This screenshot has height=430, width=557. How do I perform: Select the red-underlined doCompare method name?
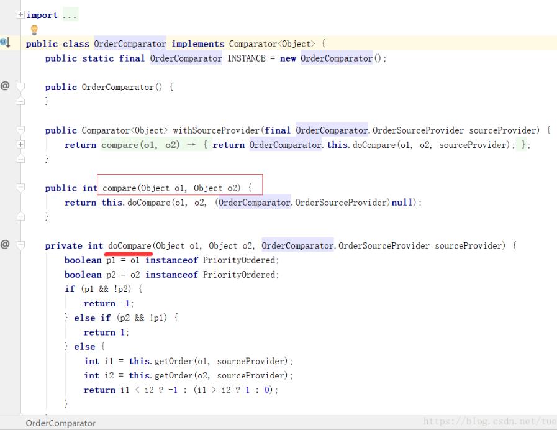click(129, 245)
